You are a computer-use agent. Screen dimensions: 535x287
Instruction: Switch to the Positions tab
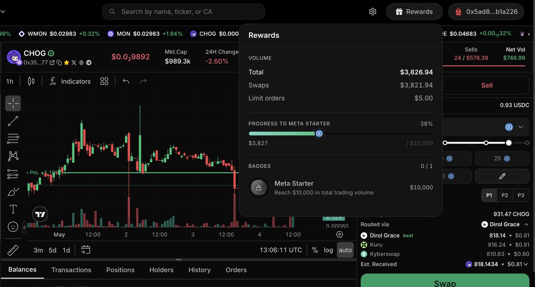[x=120, y=270]
